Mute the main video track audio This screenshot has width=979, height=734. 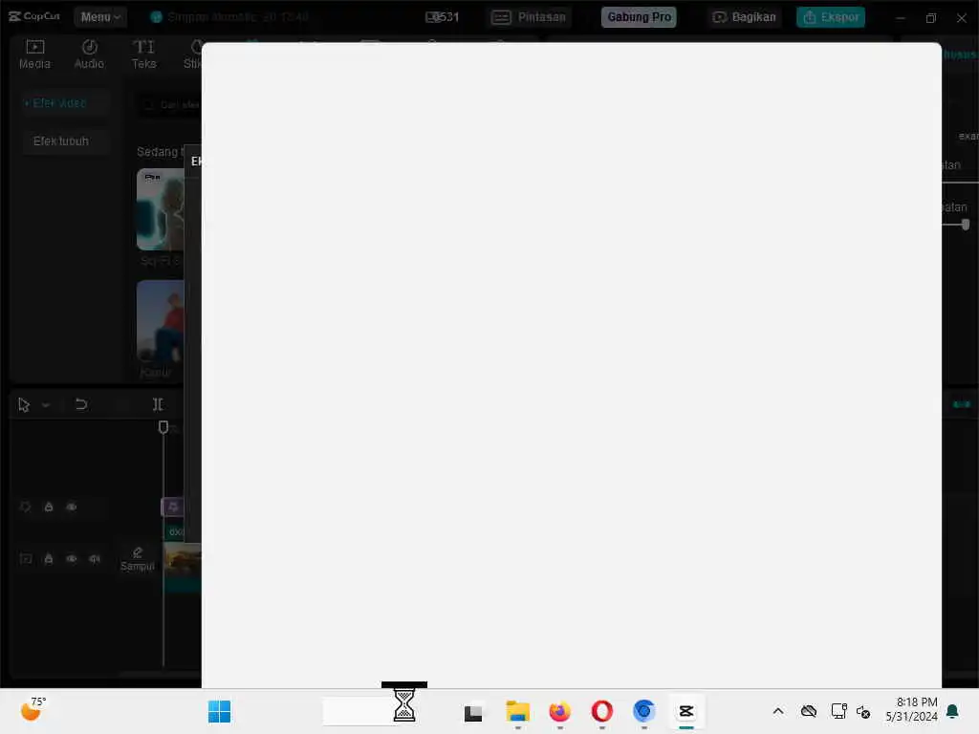pos(95,558)
